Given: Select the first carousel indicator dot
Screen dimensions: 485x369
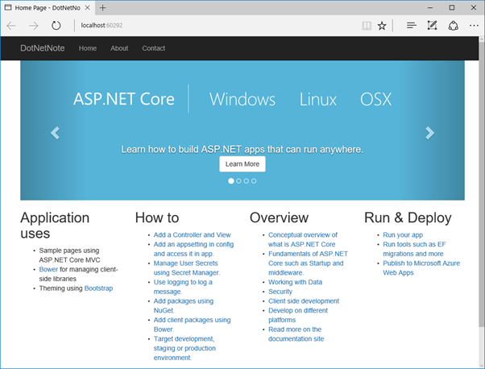Looking at the screenshot, I should pos(231,181).
